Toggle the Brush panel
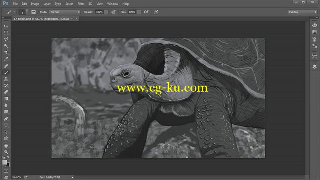 (x=34, y=12)
